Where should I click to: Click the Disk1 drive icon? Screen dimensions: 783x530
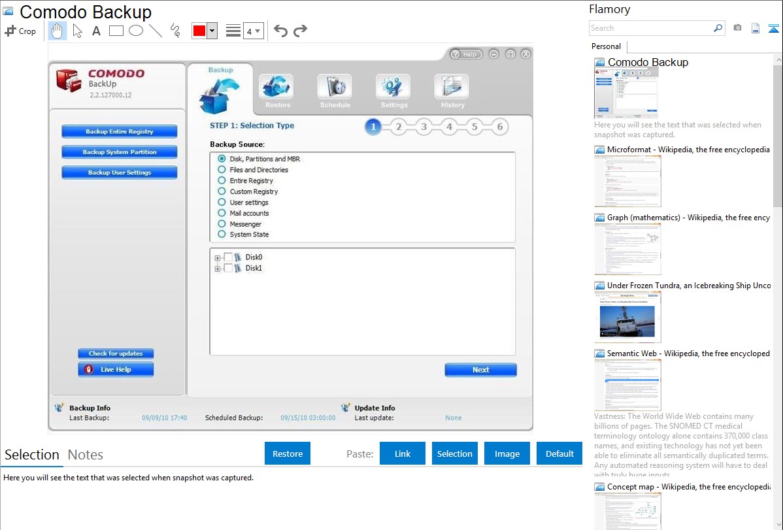(238, 268)
